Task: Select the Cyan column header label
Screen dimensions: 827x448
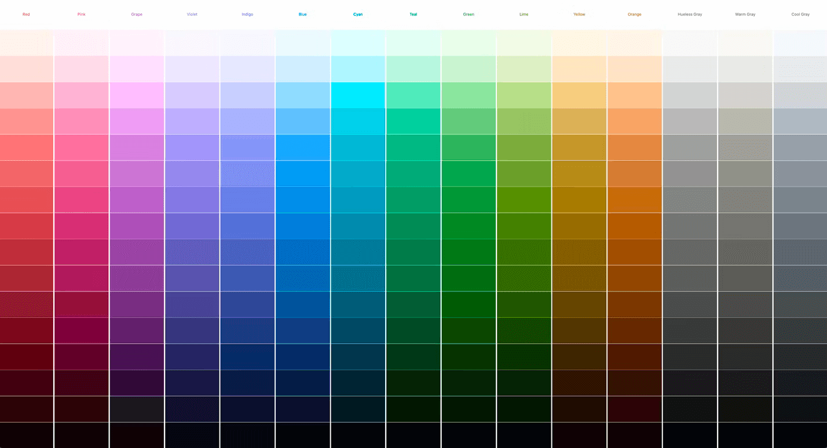Action: [x=358, y=14]
